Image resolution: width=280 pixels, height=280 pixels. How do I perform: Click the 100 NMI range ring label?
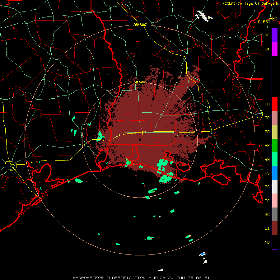[x=140, y=25]
